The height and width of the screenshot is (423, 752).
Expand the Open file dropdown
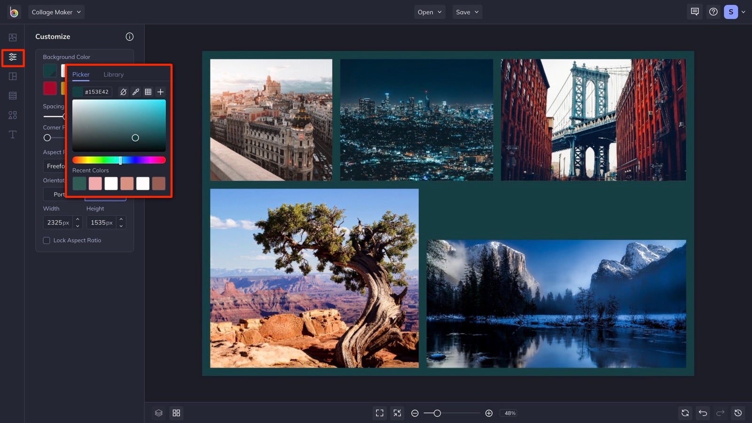coord(429,12)
